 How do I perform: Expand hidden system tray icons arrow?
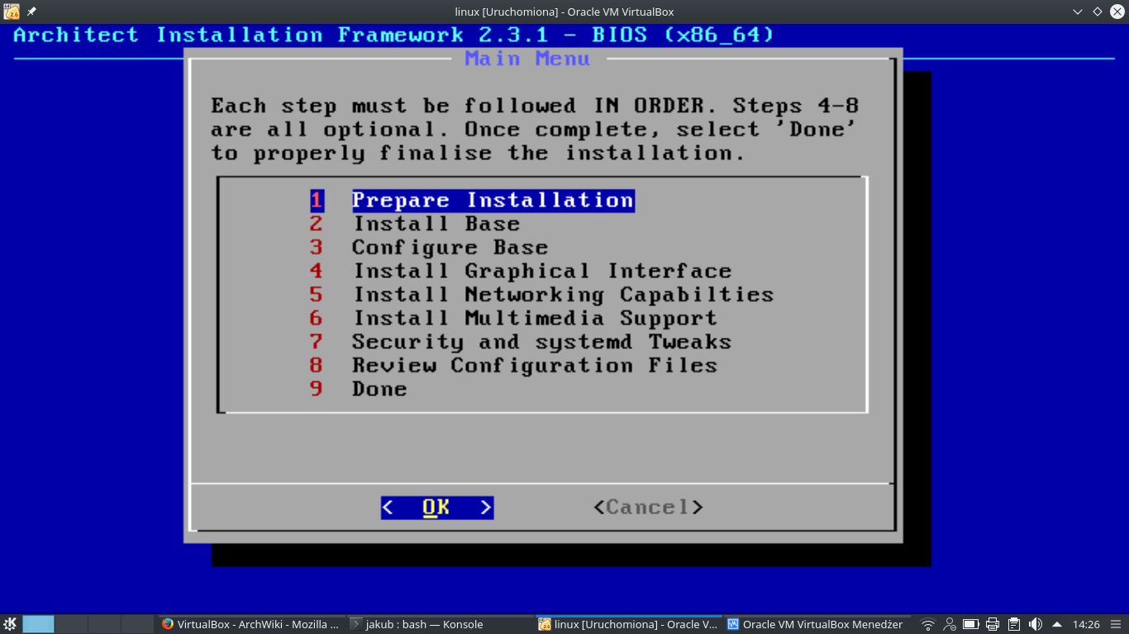point(1057,624)
